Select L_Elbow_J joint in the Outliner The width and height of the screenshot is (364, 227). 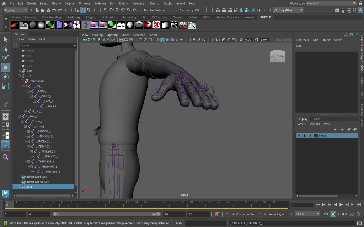click(x=36, y=121)
